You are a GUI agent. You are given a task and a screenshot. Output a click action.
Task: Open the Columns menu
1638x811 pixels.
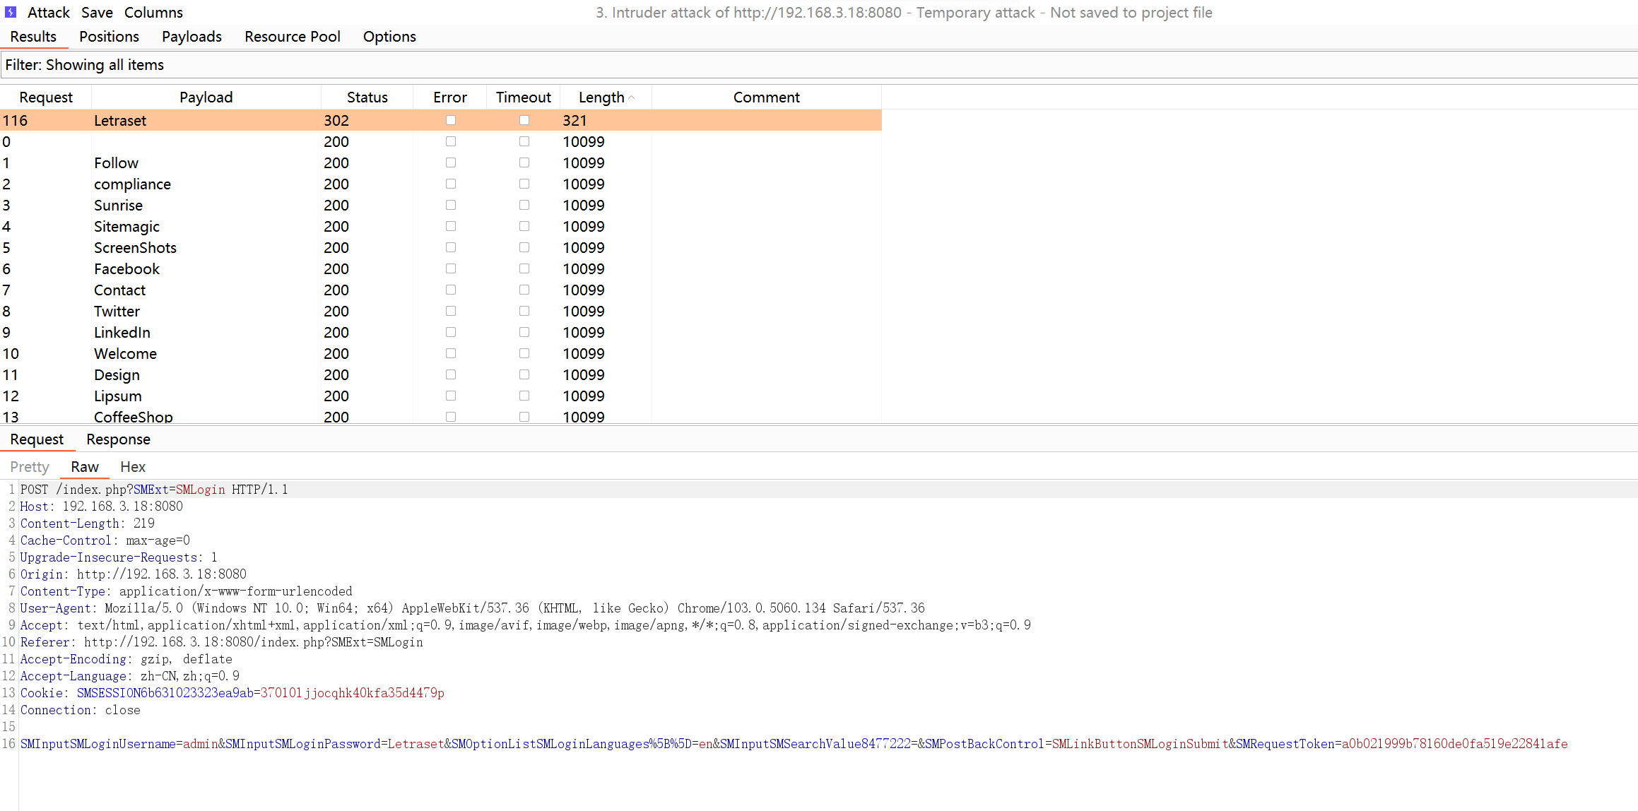coord(153,13)
